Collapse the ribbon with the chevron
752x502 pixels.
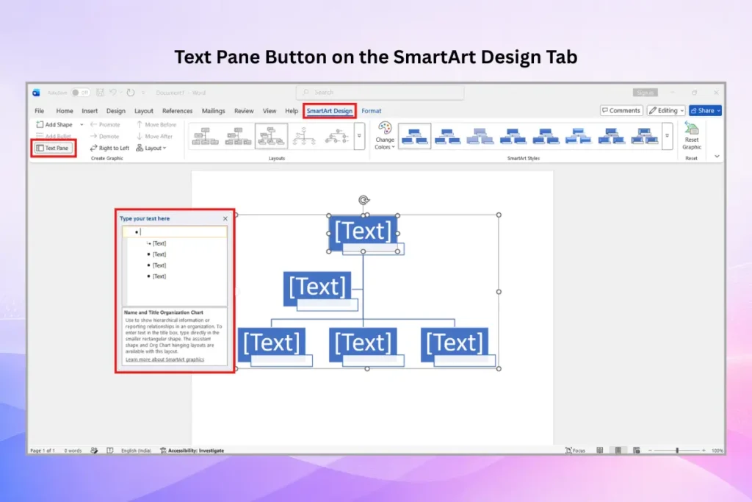coord(717,156)
